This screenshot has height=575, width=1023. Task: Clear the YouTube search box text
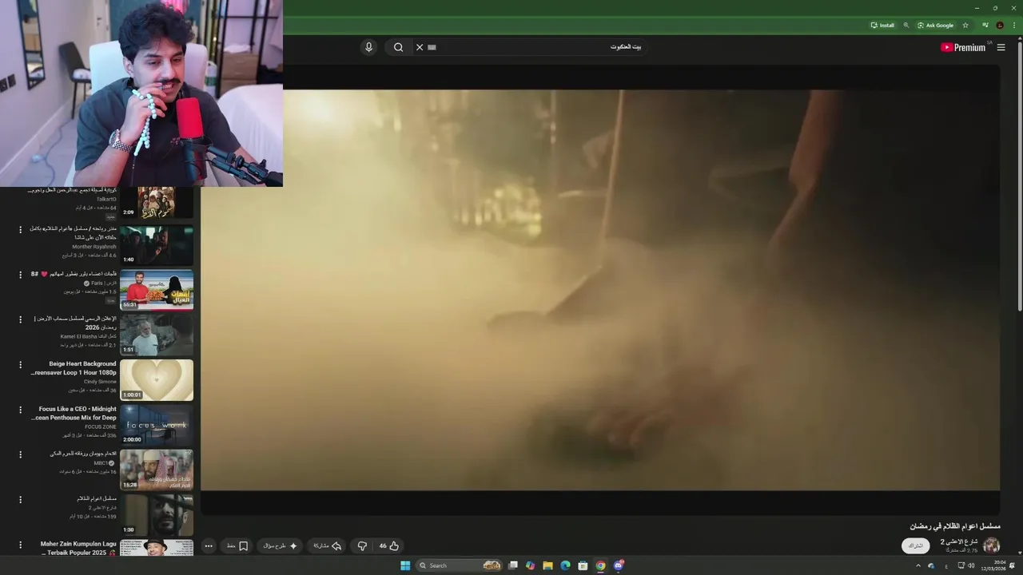click(x=420, y=47)
